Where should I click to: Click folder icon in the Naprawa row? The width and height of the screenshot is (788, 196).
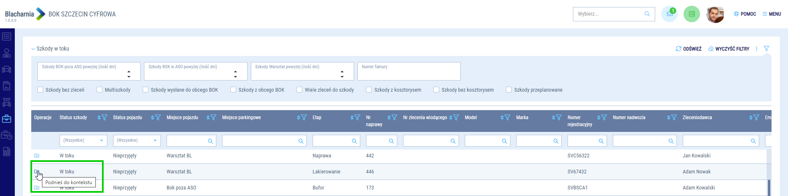coord(37,156)
